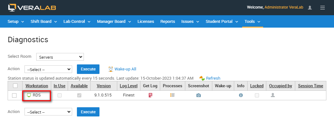
Task: Sort by In Use column header
Action: point(59,86)
